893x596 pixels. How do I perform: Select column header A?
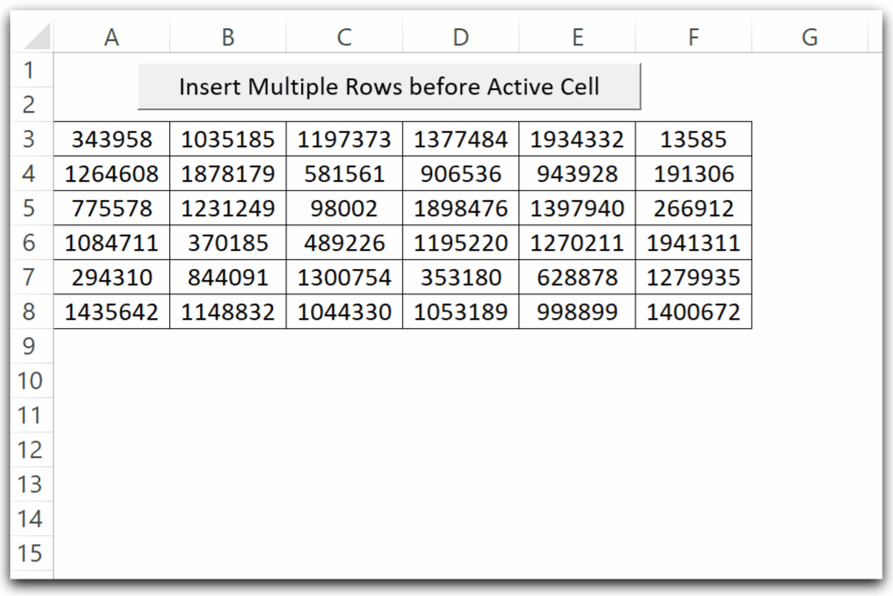111,36
